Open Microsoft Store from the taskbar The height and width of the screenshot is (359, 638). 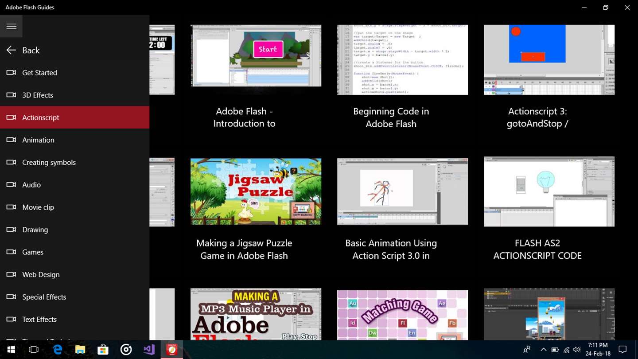103,350
